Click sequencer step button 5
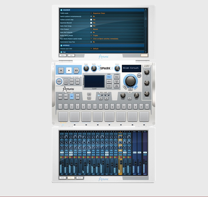This screenshot has height=197, width=208. [x=83, y=106]
